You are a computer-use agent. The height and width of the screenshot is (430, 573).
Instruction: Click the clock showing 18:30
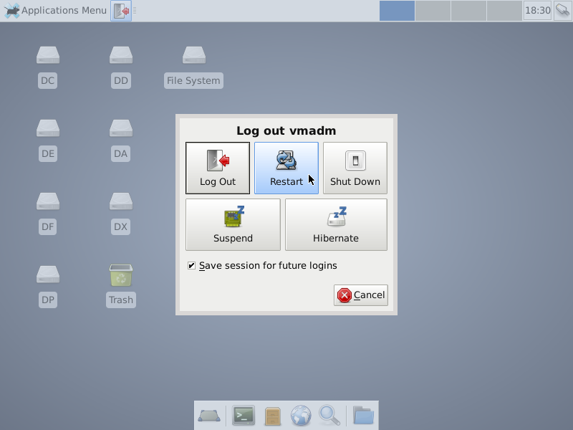537,11
